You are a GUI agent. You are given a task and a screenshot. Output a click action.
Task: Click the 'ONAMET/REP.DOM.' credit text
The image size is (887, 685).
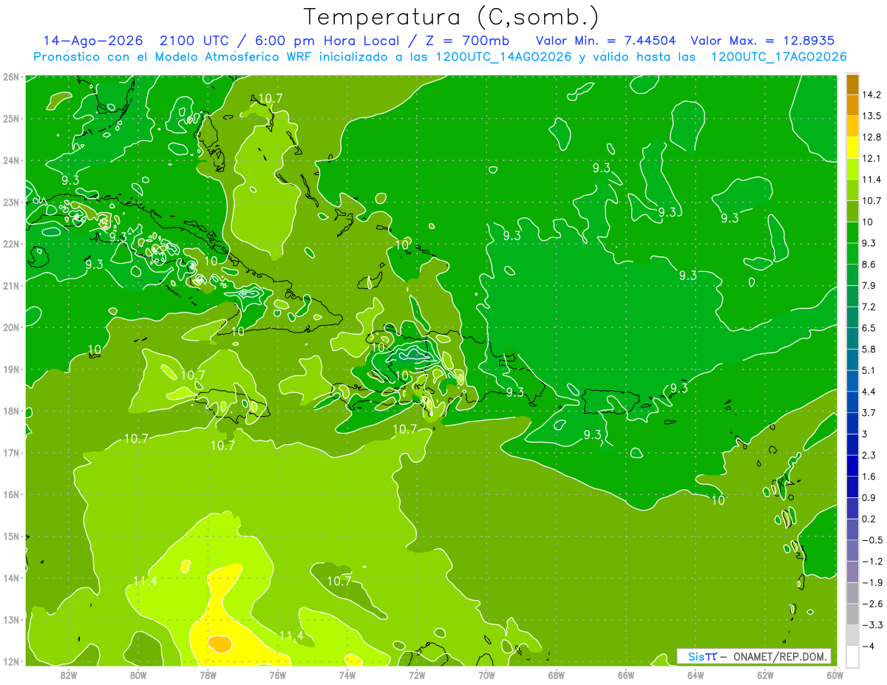(x=779, y=656)
